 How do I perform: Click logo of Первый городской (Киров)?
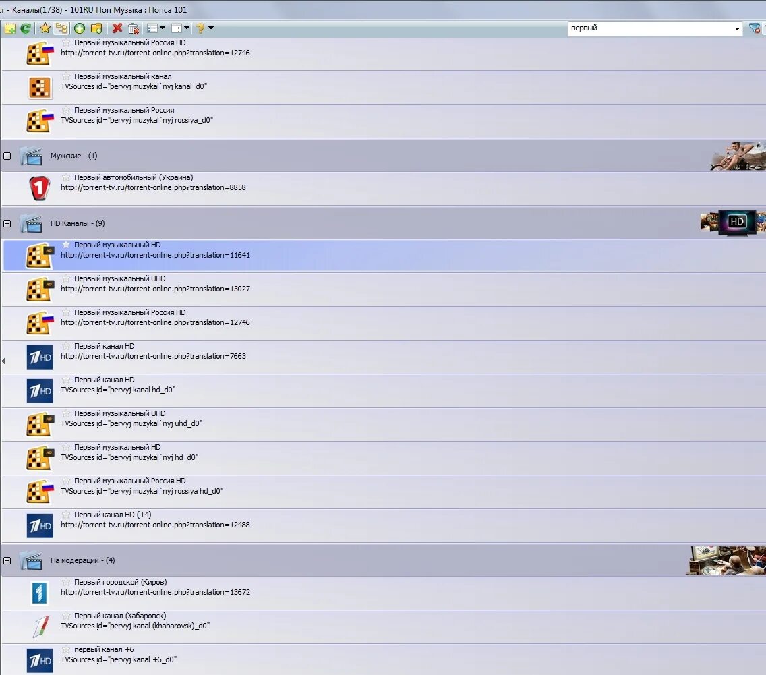[x=40, y=593]
